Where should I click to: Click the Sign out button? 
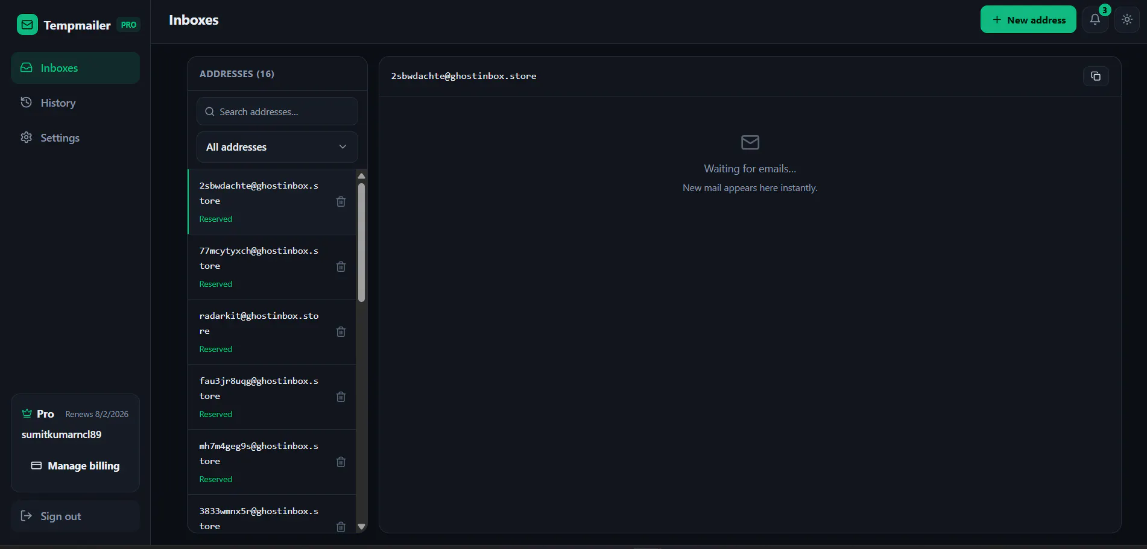point(75,516)
